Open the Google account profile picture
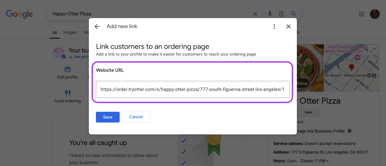The image size is (386, 166). (x=375, y=14)
